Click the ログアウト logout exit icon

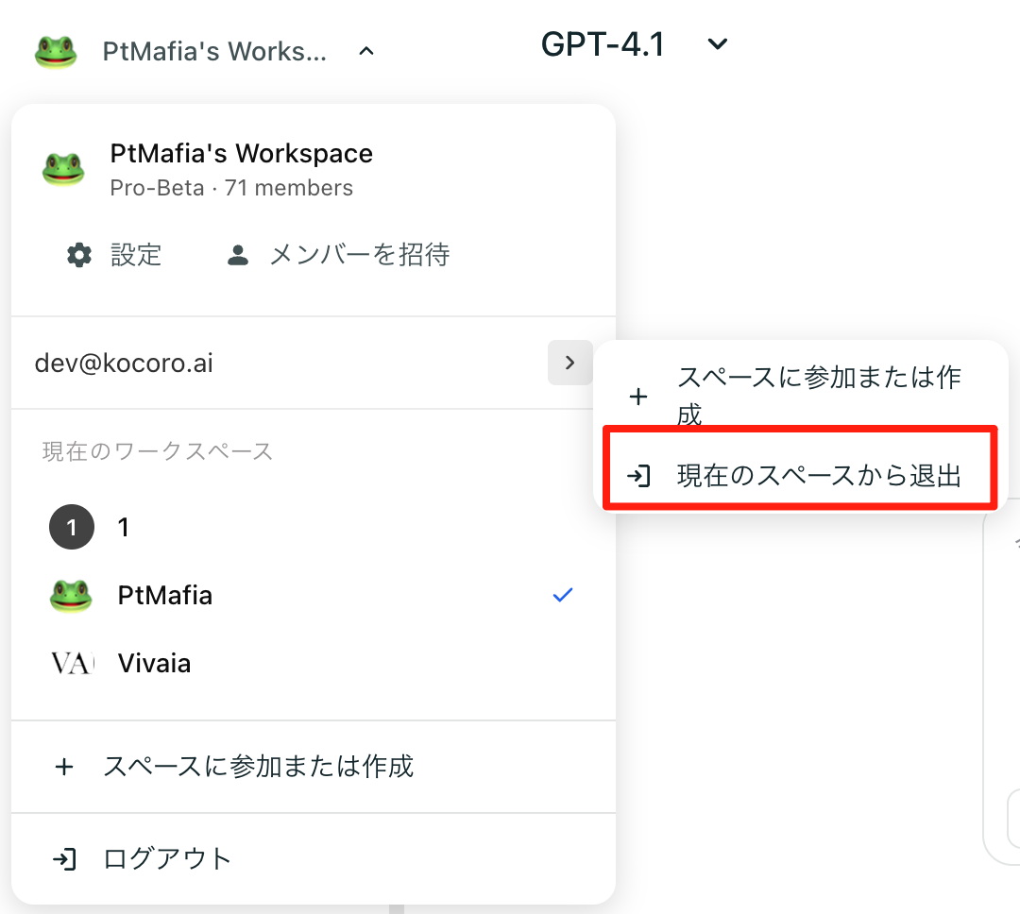[x=64, y=859]
